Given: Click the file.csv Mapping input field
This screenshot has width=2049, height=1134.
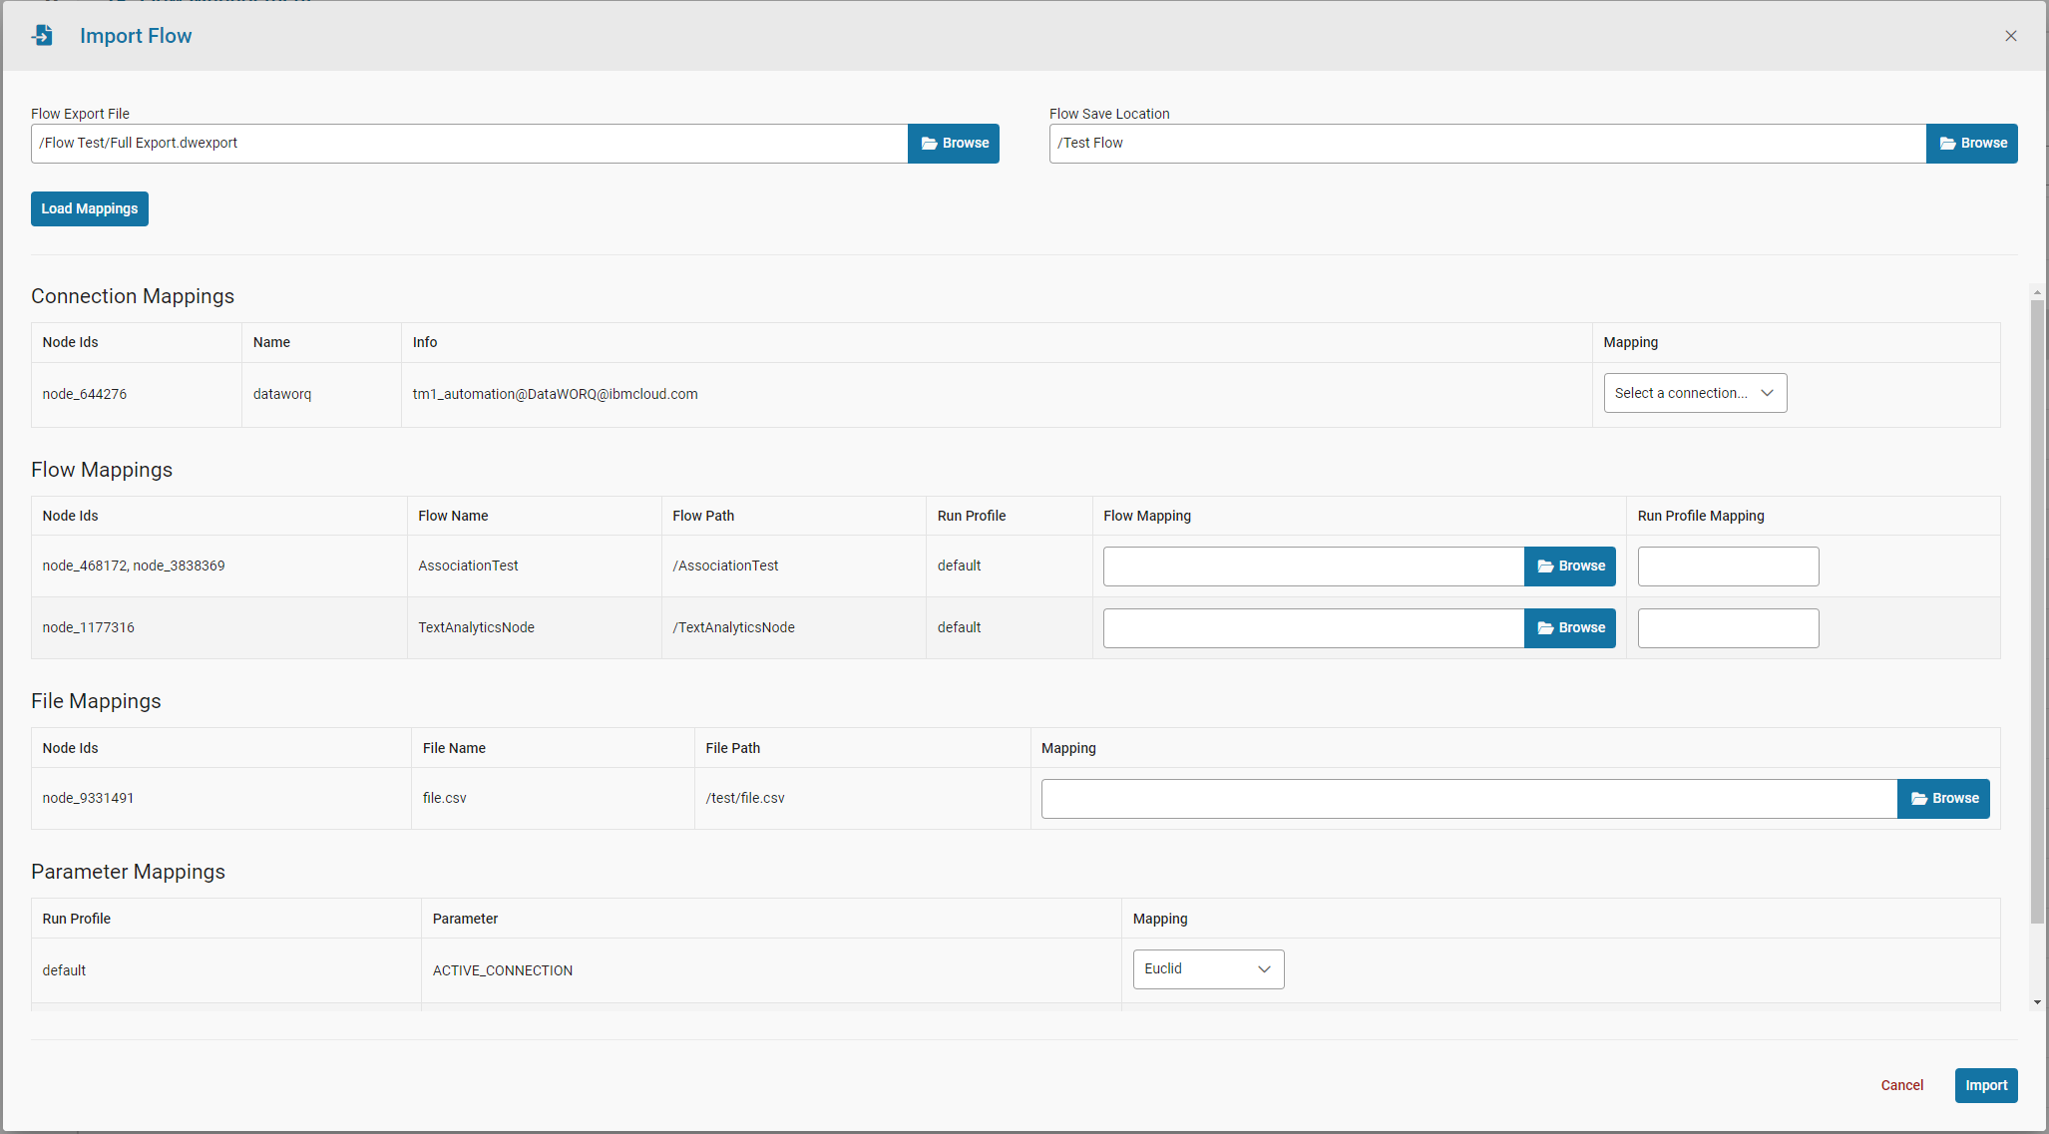Looking at the screenshot, I should pos(1469,799).
